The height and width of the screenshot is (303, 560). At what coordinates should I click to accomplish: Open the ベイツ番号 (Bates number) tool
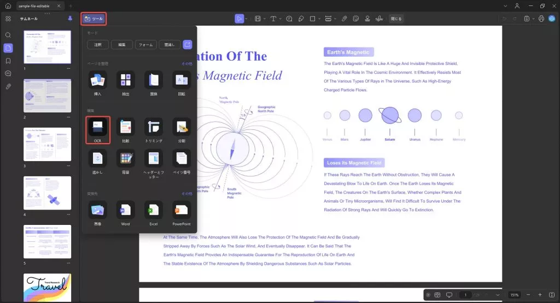(x=182, y=162)
